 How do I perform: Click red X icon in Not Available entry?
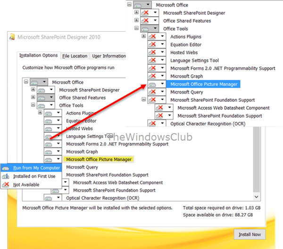tap(6, 184)
